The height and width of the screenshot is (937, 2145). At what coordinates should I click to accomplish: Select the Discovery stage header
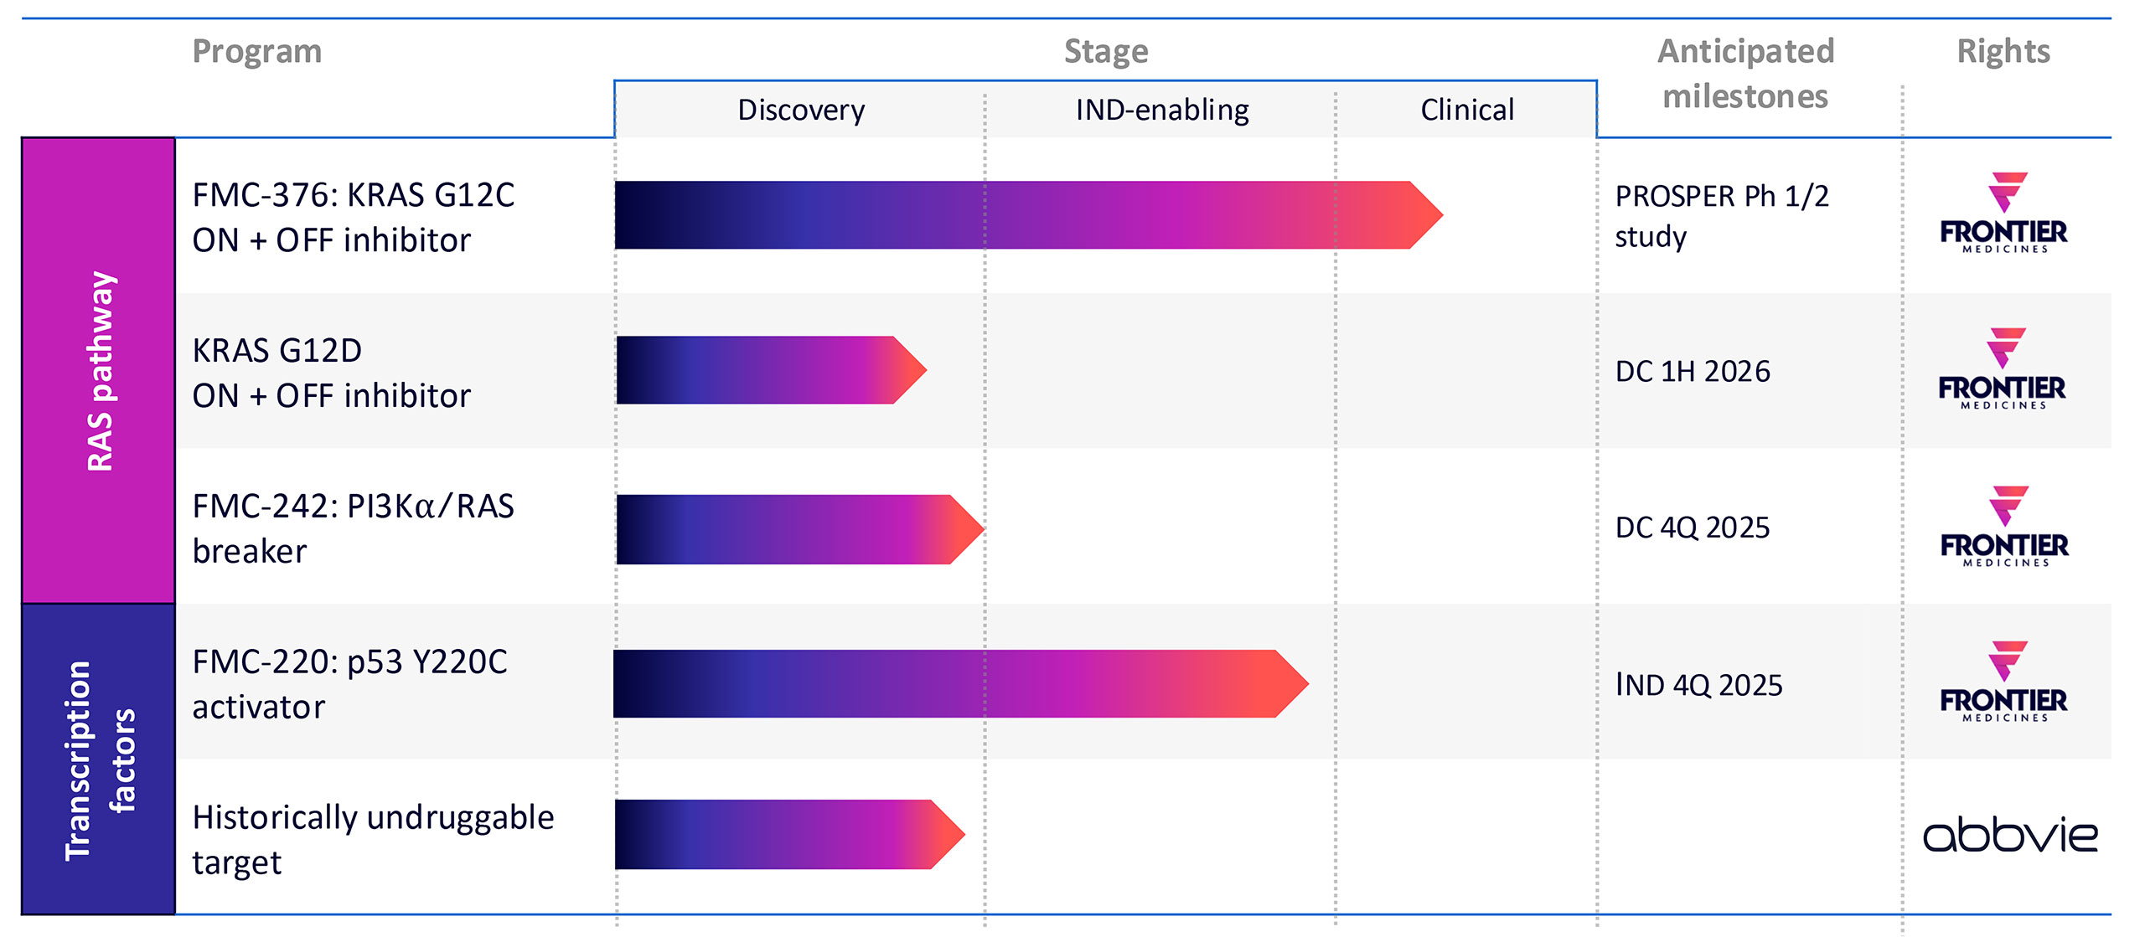[801, 110]
